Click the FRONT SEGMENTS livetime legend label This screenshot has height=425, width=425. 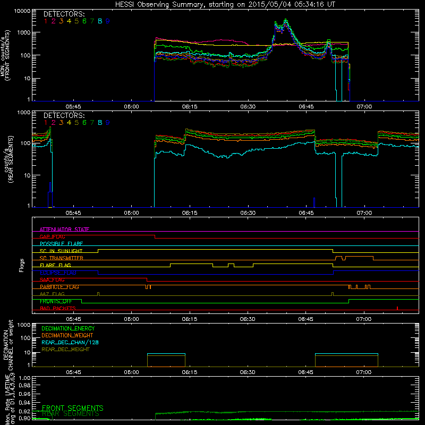73,408
